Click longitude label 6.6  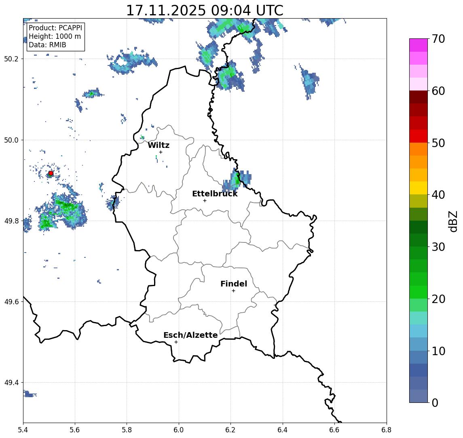point(334,430)
